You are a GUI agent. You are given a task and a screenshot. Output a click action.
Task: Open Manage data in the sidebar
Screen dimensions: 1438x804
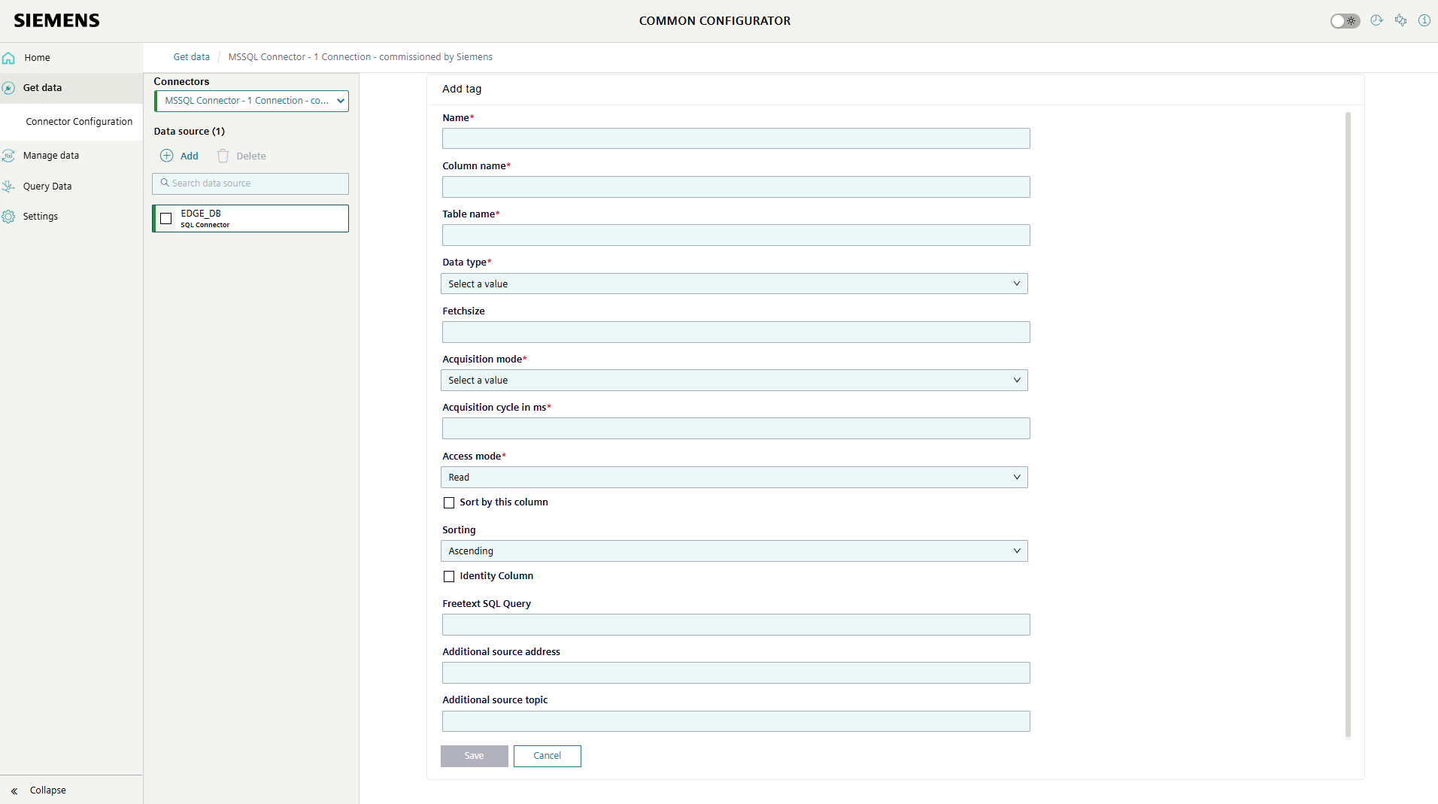(x=50, y=156)
